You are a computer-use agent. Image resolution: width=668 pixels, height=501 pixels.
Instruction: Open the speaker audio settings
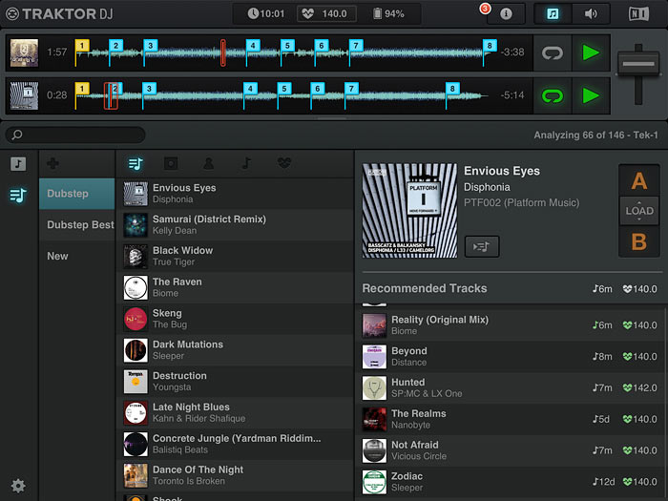591,14
